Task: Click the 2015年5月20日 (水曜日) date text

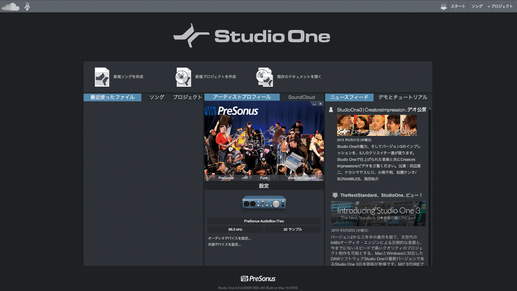Action: click(349, 231)
